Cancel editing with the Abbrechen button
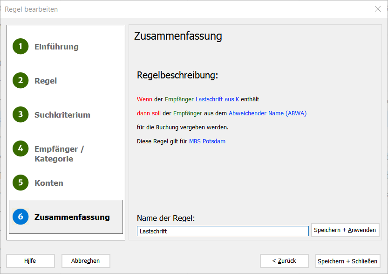 (x=86, y=261)
